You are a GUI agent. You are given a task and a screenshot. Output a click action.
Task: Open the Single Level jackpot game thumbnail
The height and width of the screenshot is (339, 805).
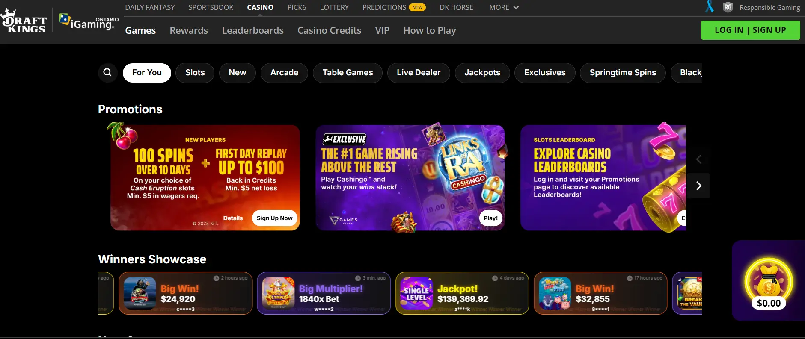pyautogui.click(x=416, y=293)
